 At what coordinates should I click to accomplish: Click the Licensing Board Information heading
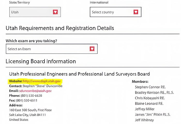[41, 61]
